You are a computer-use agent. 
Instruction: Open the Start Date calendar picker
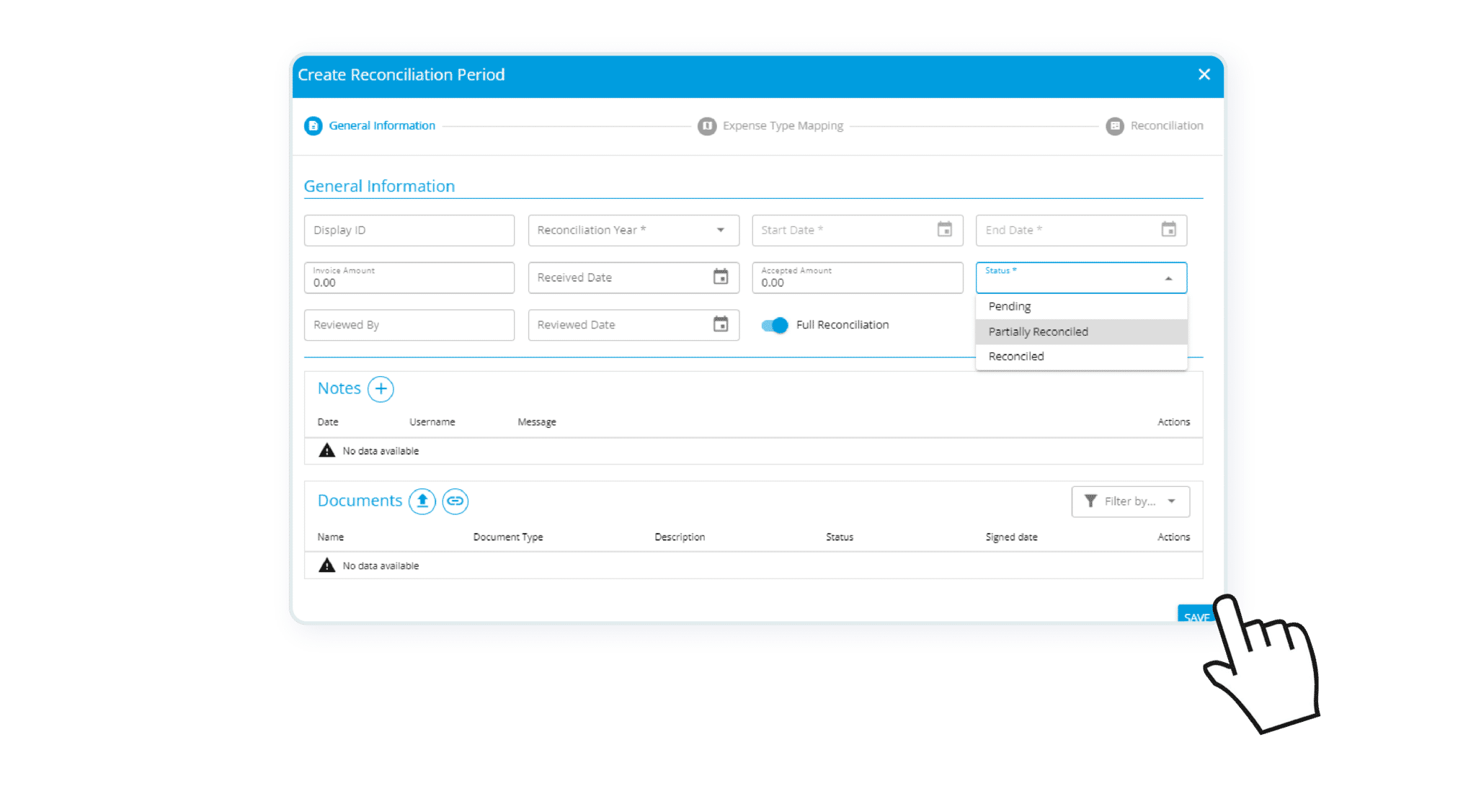pos(946,230)
